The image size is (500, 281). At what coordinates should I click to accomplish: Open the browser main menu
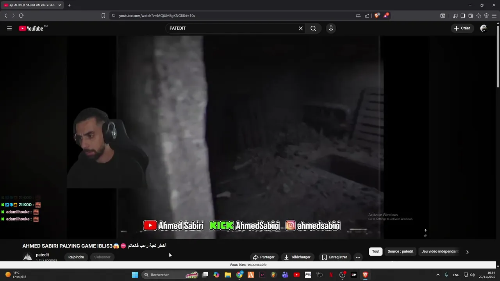(x=494, y=16)
